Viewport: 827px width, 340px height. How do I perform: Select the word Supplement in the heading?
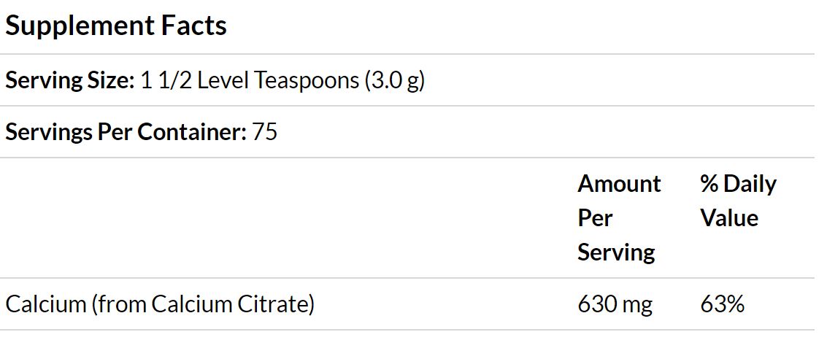(x=80, y=26)
